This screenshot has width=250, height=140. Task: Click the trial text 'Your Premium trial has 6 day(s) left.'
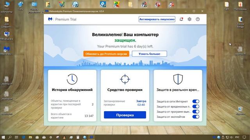point(125,46)
